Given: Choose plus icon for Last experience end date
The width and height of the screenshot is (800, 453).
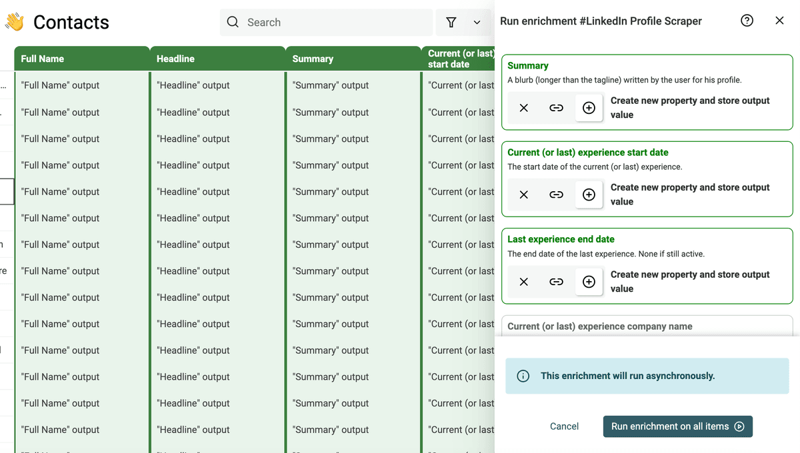Looking at the screenshot, I should 589,282.
